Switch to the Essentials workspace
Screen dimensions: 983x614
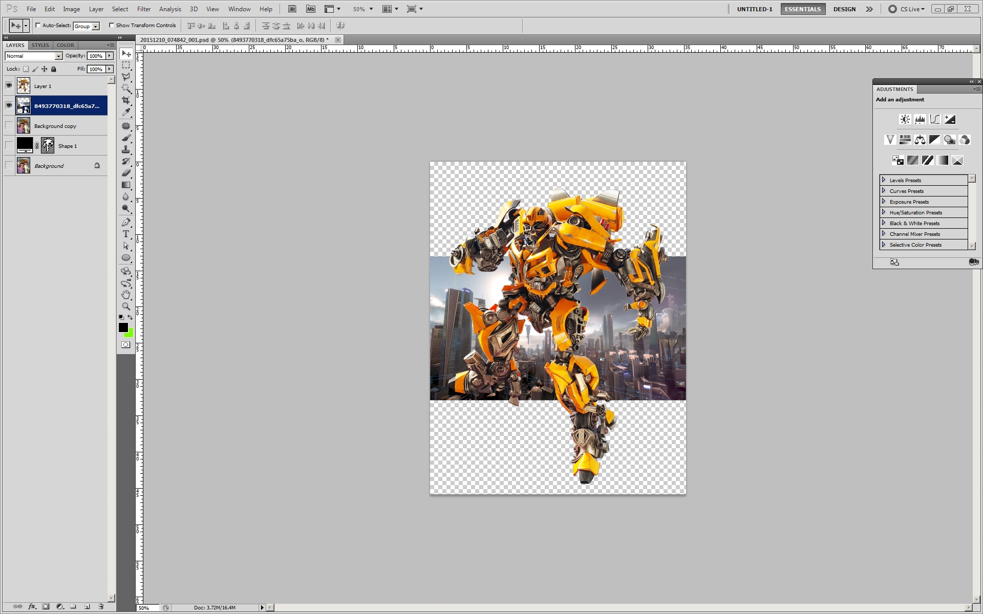coord(803,9)
